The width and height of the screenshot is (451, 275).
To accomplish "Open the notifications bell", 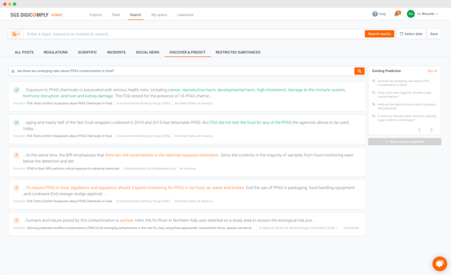I will tap(396, 14).
